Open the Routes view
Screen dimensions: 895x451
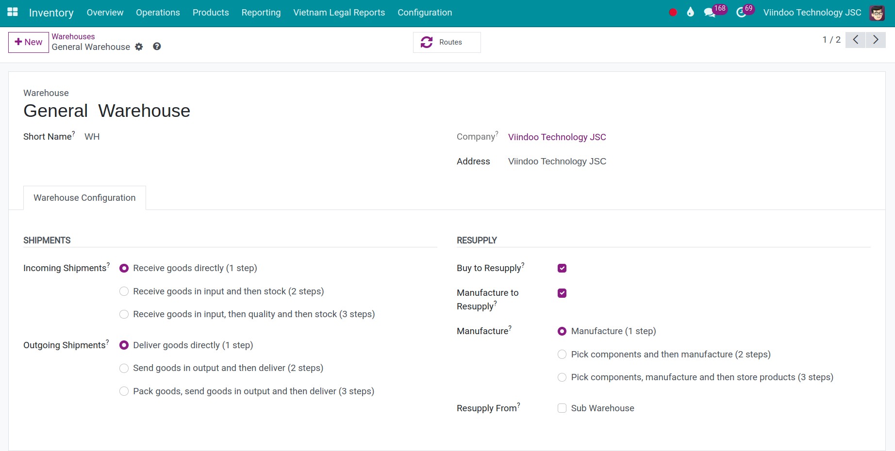click(x=446, y=42)
